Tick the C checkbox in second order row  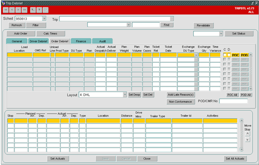point(225,59)
